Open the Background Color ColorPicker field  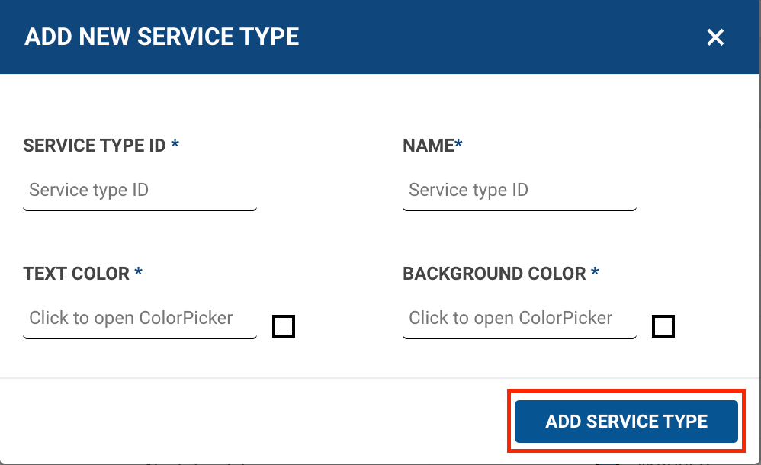[519, 319]
